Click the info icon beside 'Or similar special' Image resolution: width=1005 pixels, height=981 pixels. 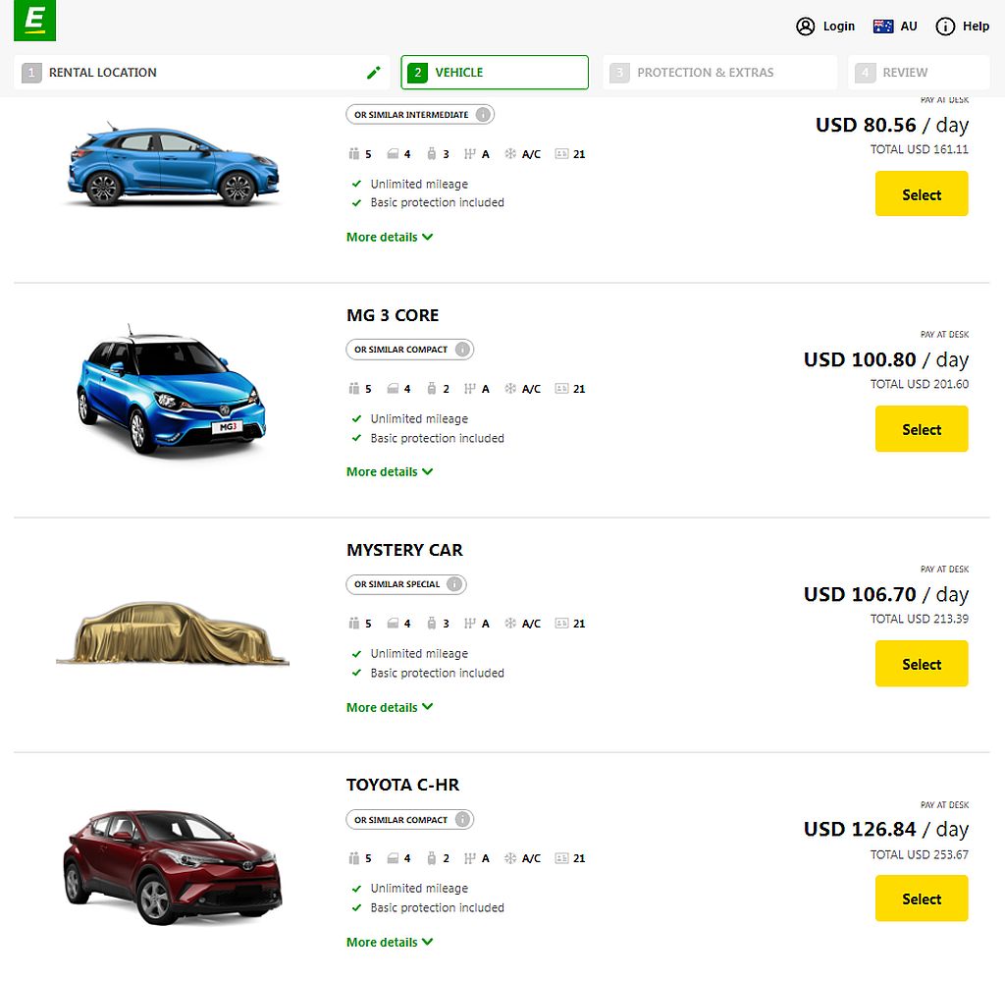tap(454, 584)
